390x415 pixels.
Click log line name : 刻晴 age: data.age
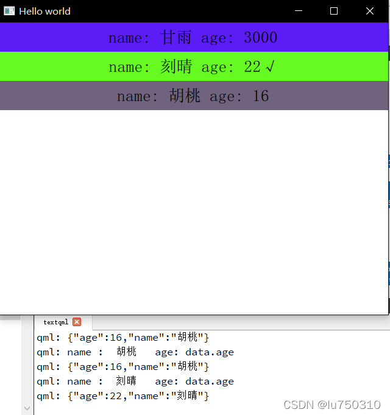coord(135,381)
